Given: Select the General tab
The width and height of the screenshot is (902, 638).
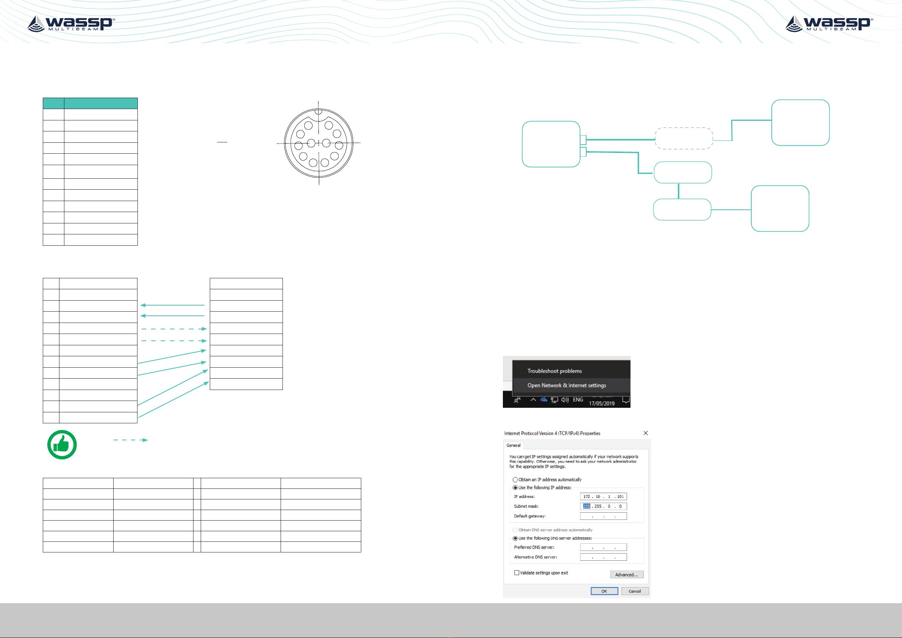Looking at the screenshot, I should pos(513,445).
